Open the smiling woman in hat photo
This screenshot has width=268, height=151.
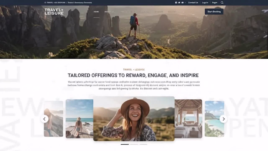[x=134, y=119]
